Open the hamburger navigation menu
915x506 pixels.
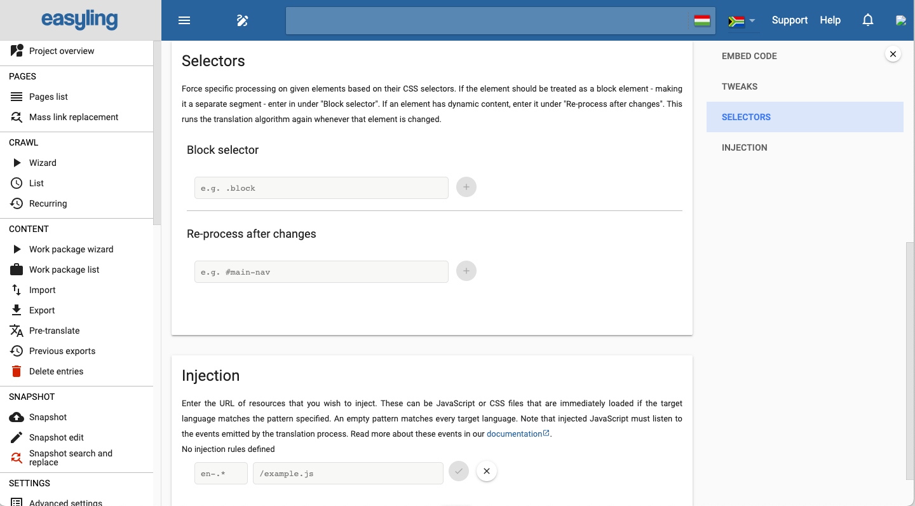point(184,20)
